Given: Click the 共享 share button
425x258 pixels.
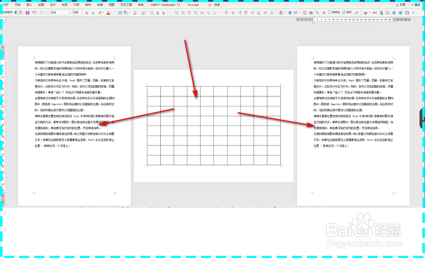Looking at the screenshot, I should coord(401,5).
